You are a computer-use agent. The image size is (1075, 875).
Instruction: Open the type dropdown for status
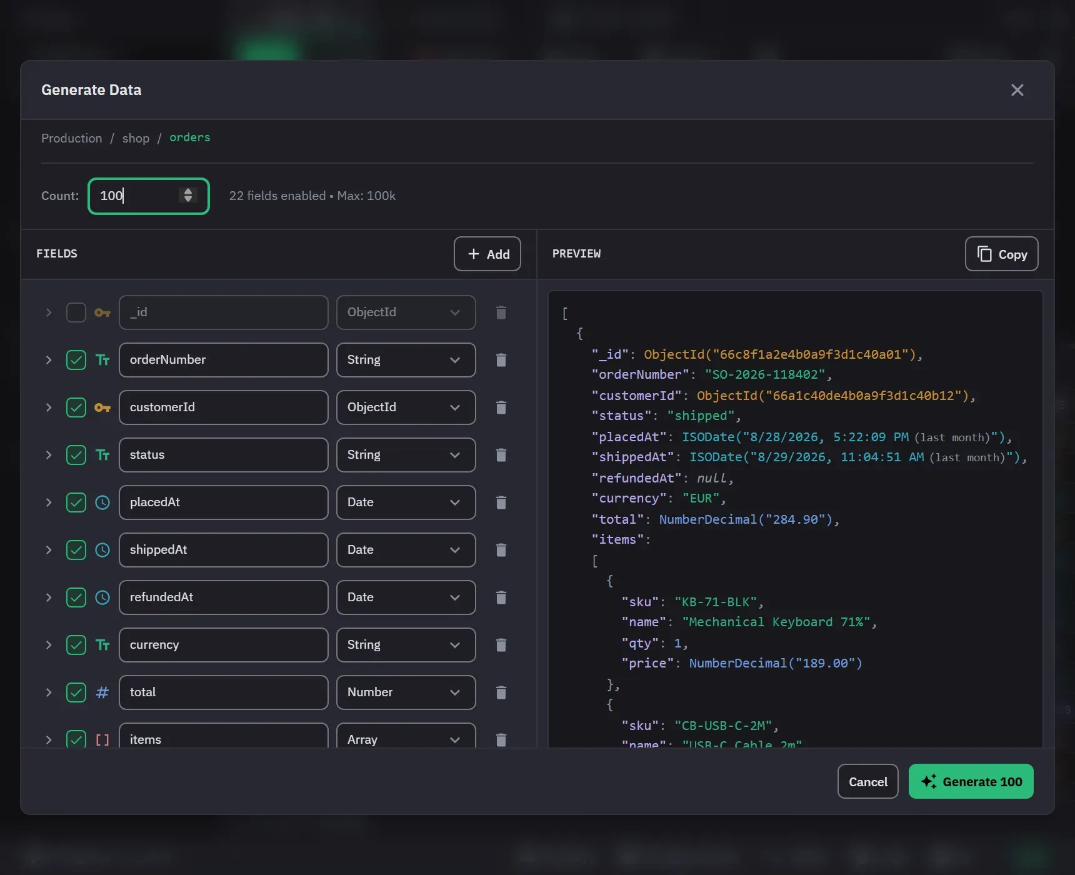[406, 455]
